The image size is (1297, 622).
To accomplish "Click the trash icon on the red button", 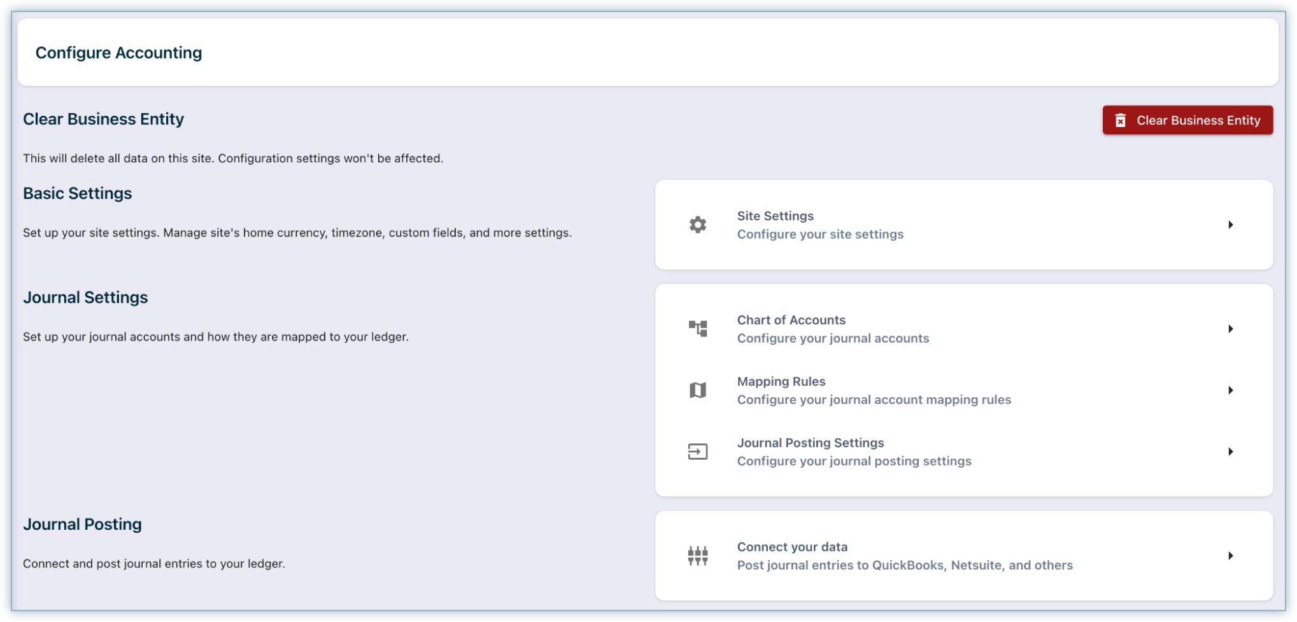I will pyautogui.click(x=1121, y=120).
